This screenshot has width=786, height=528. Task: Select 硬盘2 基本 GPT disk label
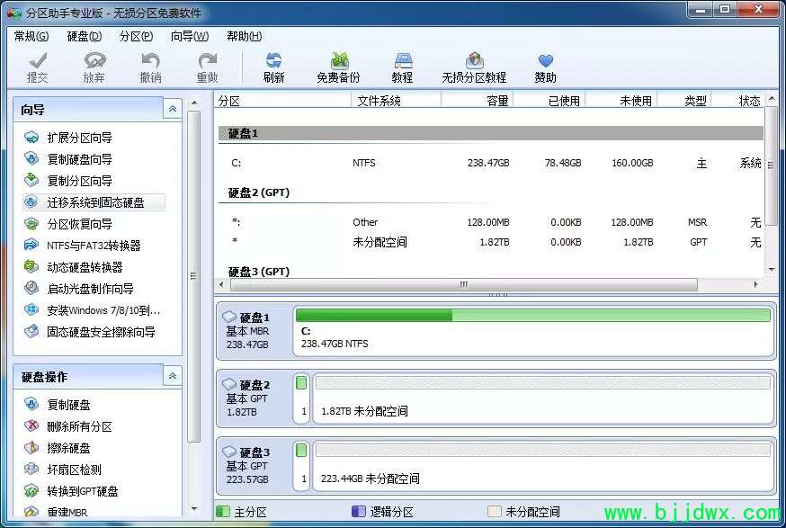click(255, 398)
